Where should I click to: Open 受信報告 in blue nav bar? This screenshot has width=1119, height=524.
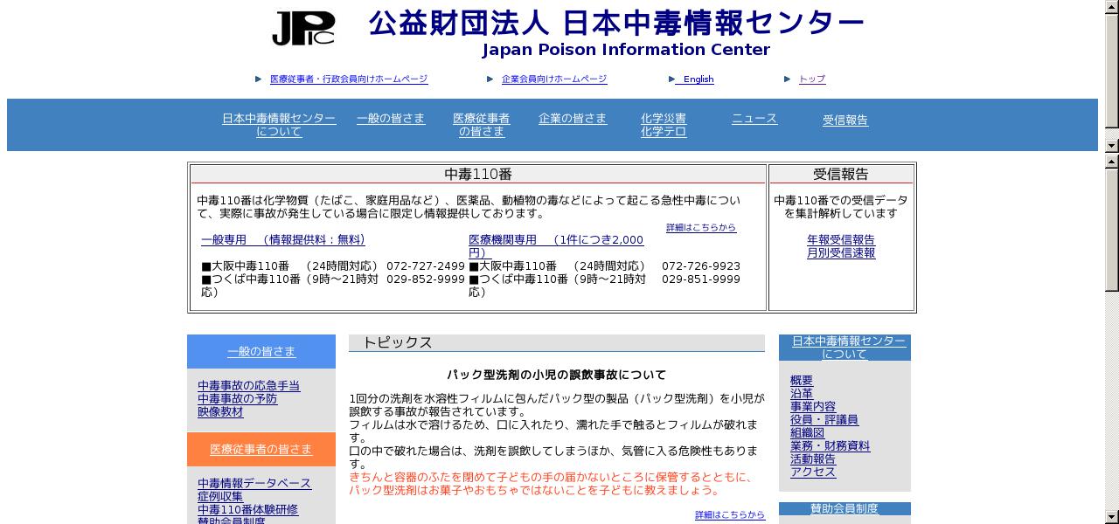pos(845,121)
